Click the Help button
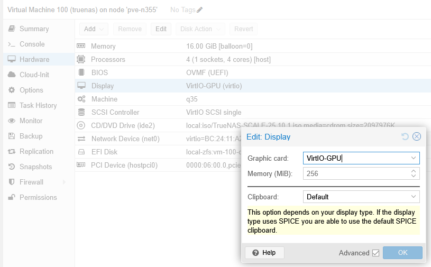This screenshot has width=431, height=267. point(264,253)
